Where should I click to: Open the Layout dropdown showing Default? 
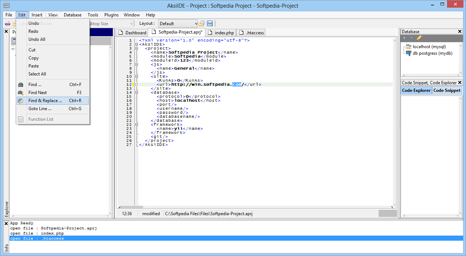click(x=178, y=24)
